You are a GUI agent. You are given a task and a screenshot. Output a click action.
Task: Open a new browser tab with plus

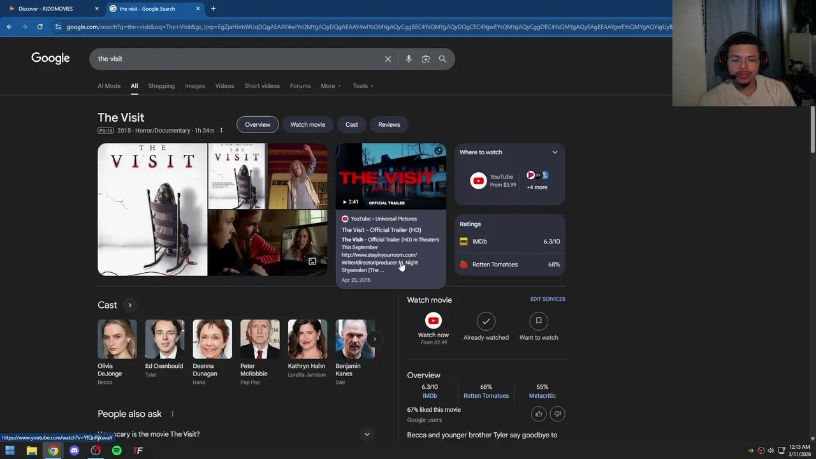coord(213,8)
